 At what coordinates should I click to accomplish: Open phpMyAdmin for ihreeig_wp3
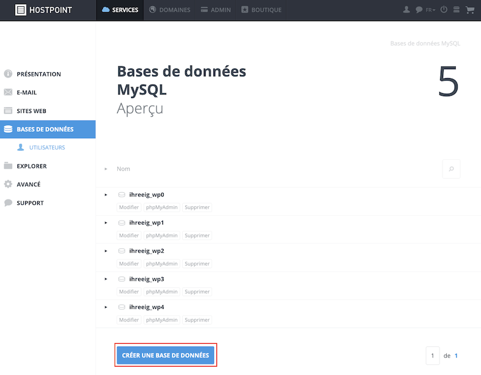point(162,291)
